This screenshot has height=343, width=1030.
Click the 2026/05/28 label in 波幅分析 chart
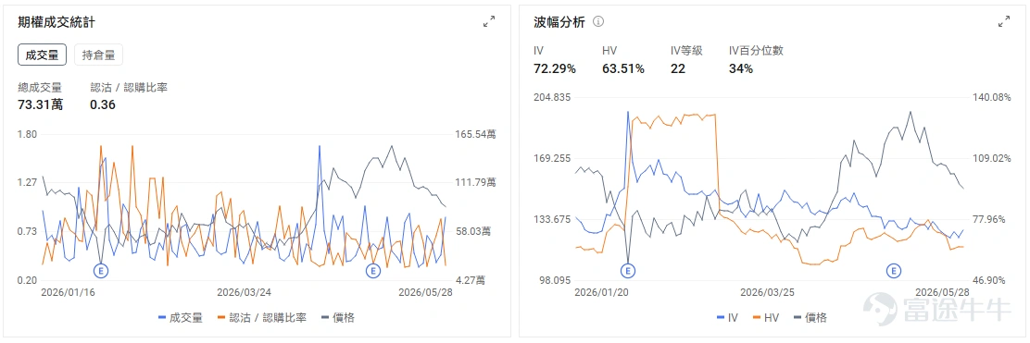pos(942,292)
